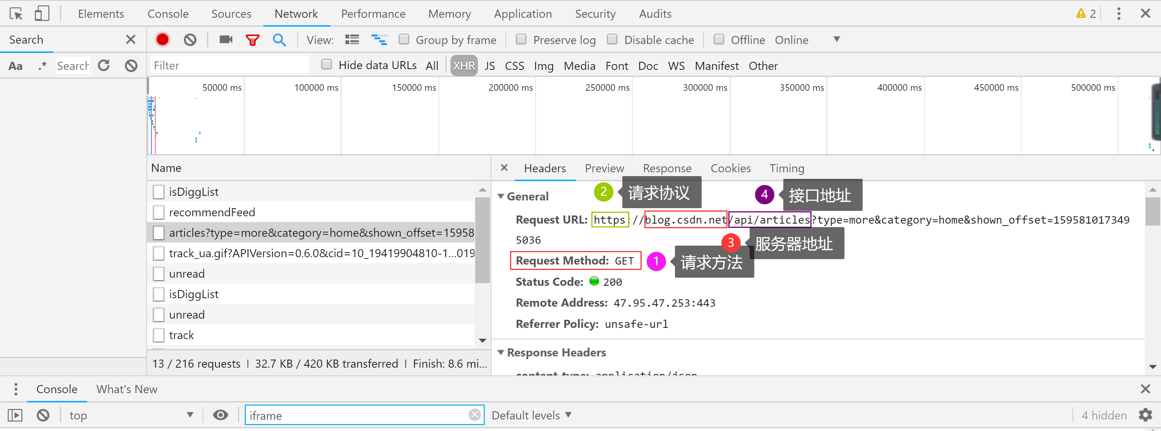Collapse the General section in Headers
The width and height of the screenshot is (1161, 431).
click(x=501, y=196)
